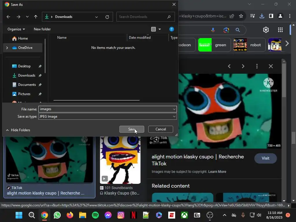Click the Forward arrow in Save As dialog
The height and width of the screenshot is (222, 296).
pos(18,17)
